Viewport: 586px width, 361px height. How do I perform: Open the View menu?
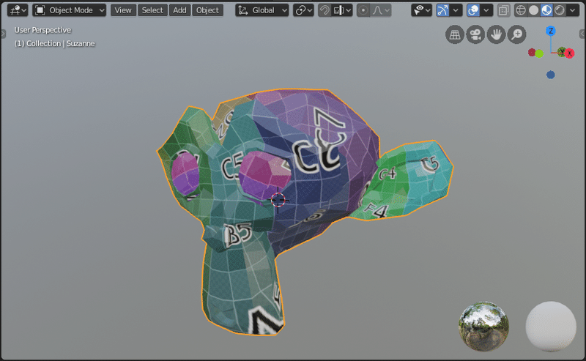tap(123, 10)
